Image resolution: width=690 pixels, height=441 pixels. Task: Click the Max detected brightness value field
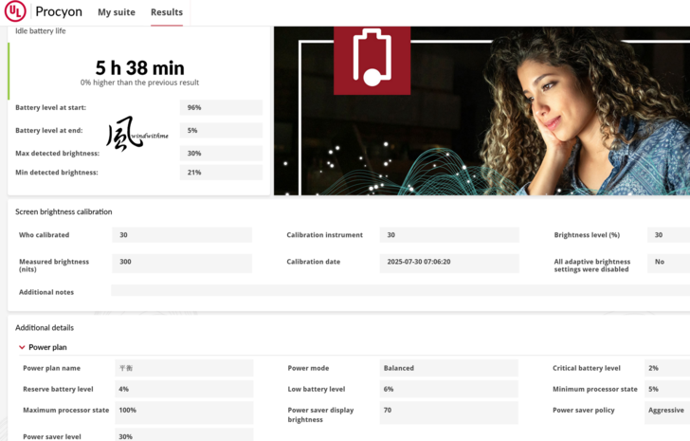[220, 154]
